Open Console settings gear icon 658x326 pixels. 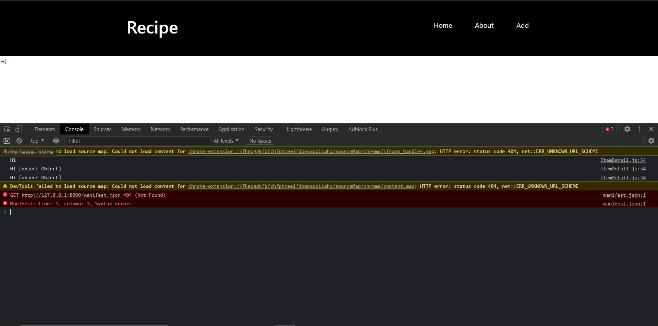tap(651, 141)
